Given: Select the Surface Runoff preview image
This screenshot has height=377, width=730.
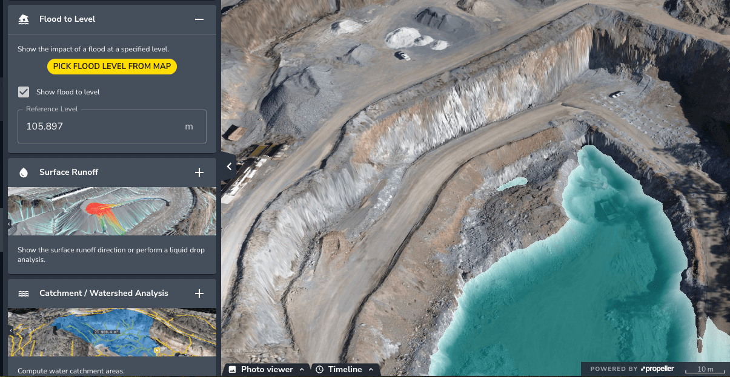Looking at the screenshot, I should (x=112, y=211).
